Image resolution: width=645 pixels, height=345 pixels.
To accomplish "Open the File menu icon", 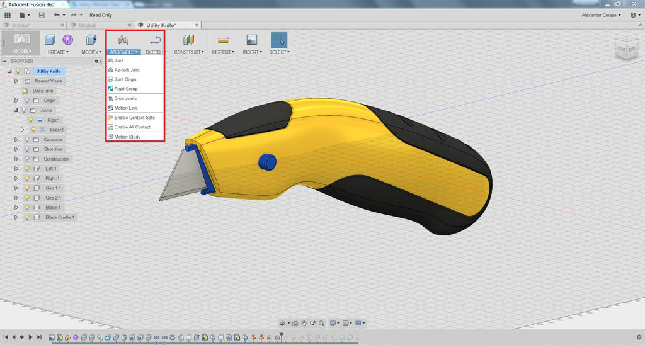I will pyautogui.click(x=23, y=15).
